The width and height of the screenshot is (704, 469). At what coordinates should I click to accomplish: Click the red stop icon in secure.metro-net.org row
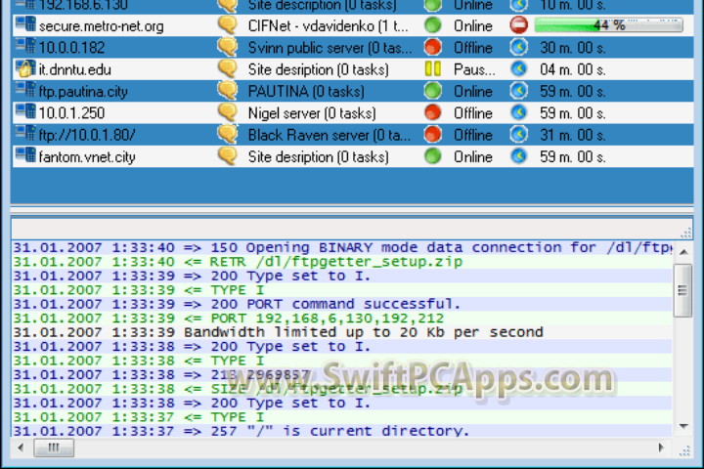click(519, 25)
